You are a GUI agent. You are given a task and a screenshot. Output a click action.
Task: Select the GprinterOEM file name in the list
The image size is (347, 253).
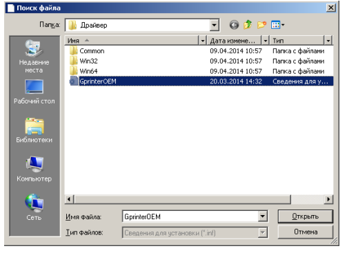98,81
